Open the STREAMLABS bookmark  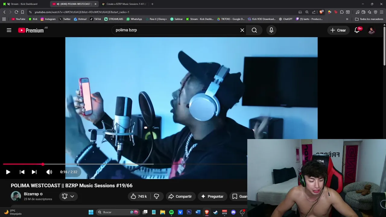coord(114,19)
